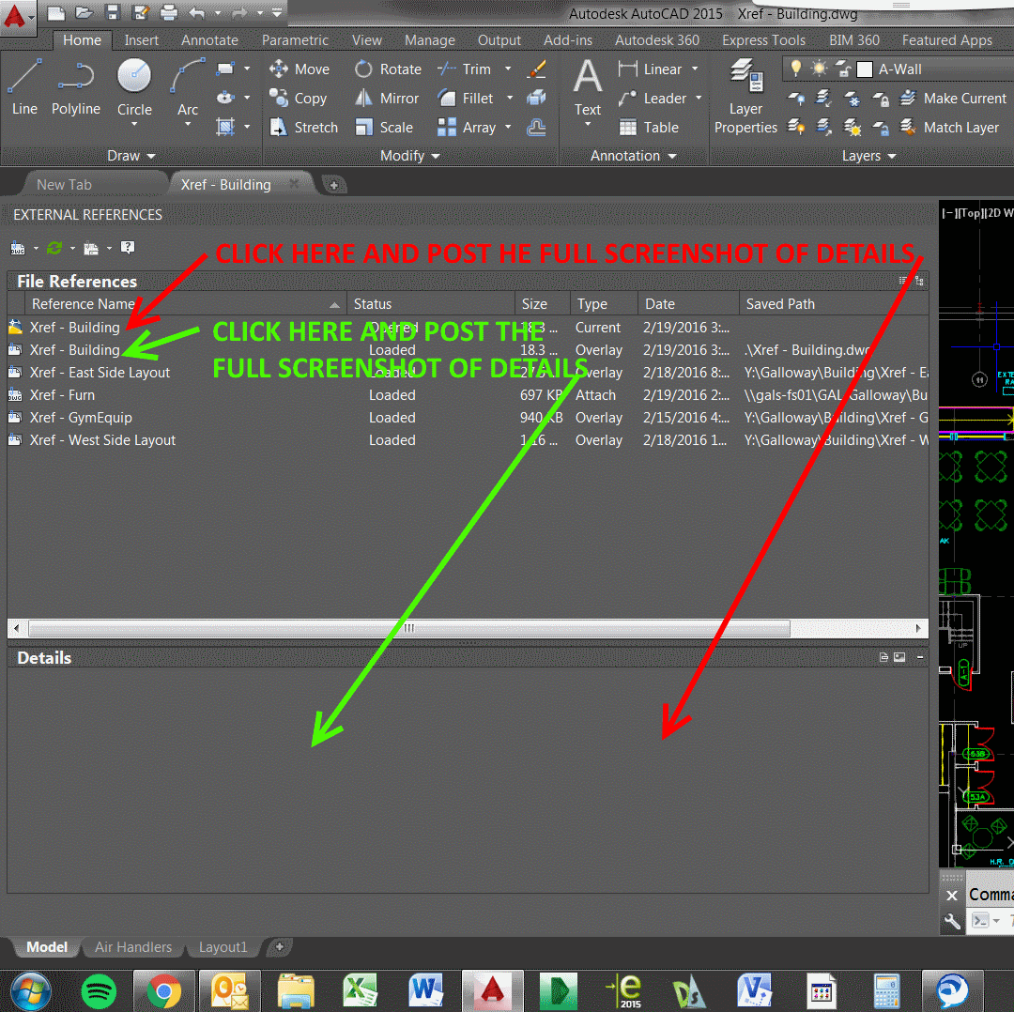1014x1012 pixels.
Task: Show details mode in Details panel
Action: (884, 657)
